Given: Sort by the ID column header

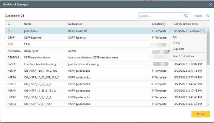Looking at the screenshot, I should pyautogui.click(x=9, y=24).
